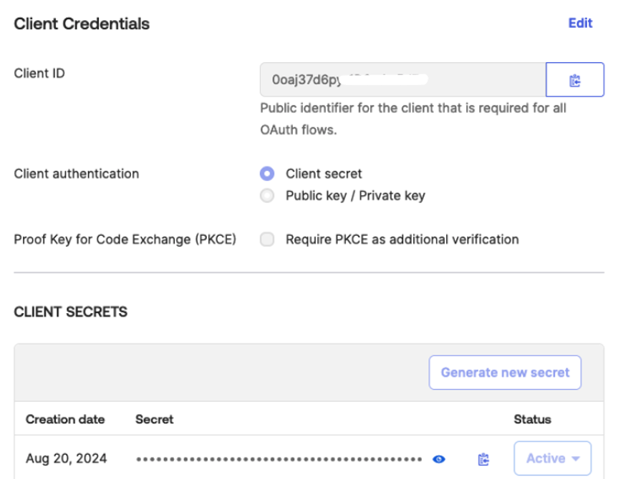Copy the client secret to clipboard

483,459
